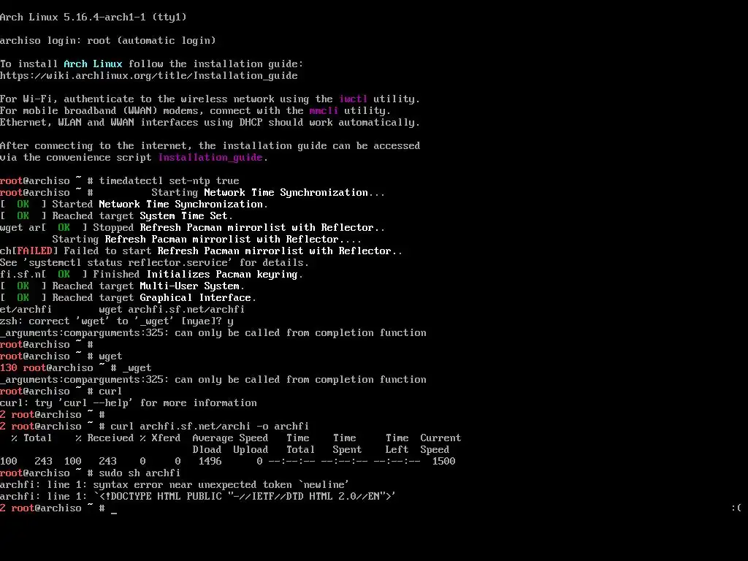This screenshot has height=561, width=748.
Task: Click the cyan Arch Linux text
Action: tap(93, 64)
